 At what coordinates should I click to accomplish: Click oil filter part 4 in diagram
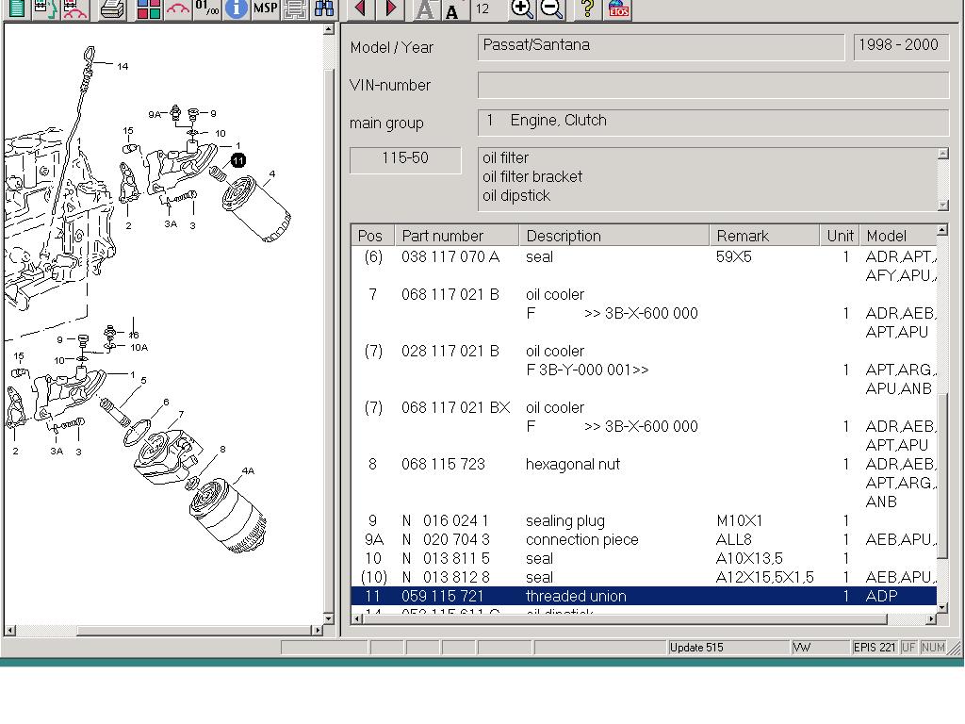tap(256, 209)
